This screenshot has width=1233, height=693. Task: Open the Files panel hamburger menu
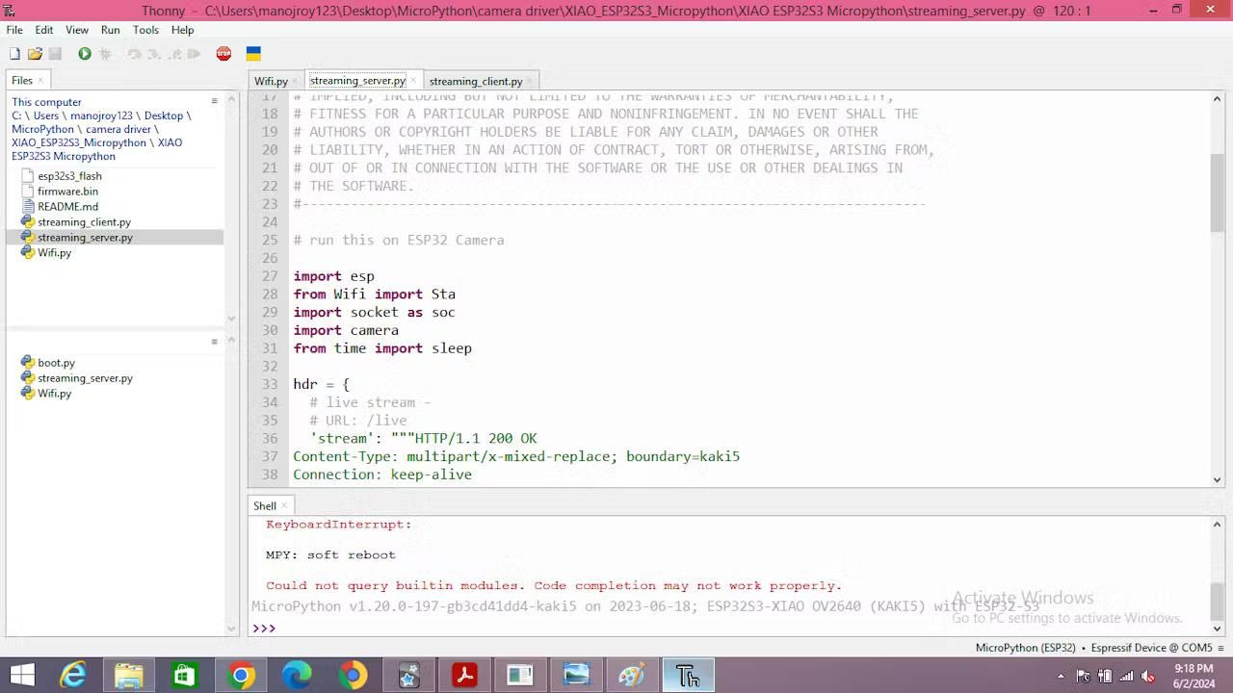tap(214, 100)
